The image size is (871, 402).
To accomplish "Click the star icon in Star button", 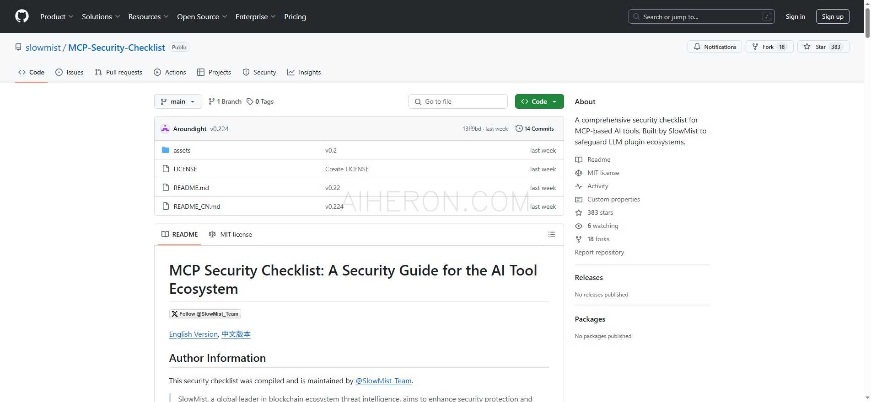I will 807,47.
